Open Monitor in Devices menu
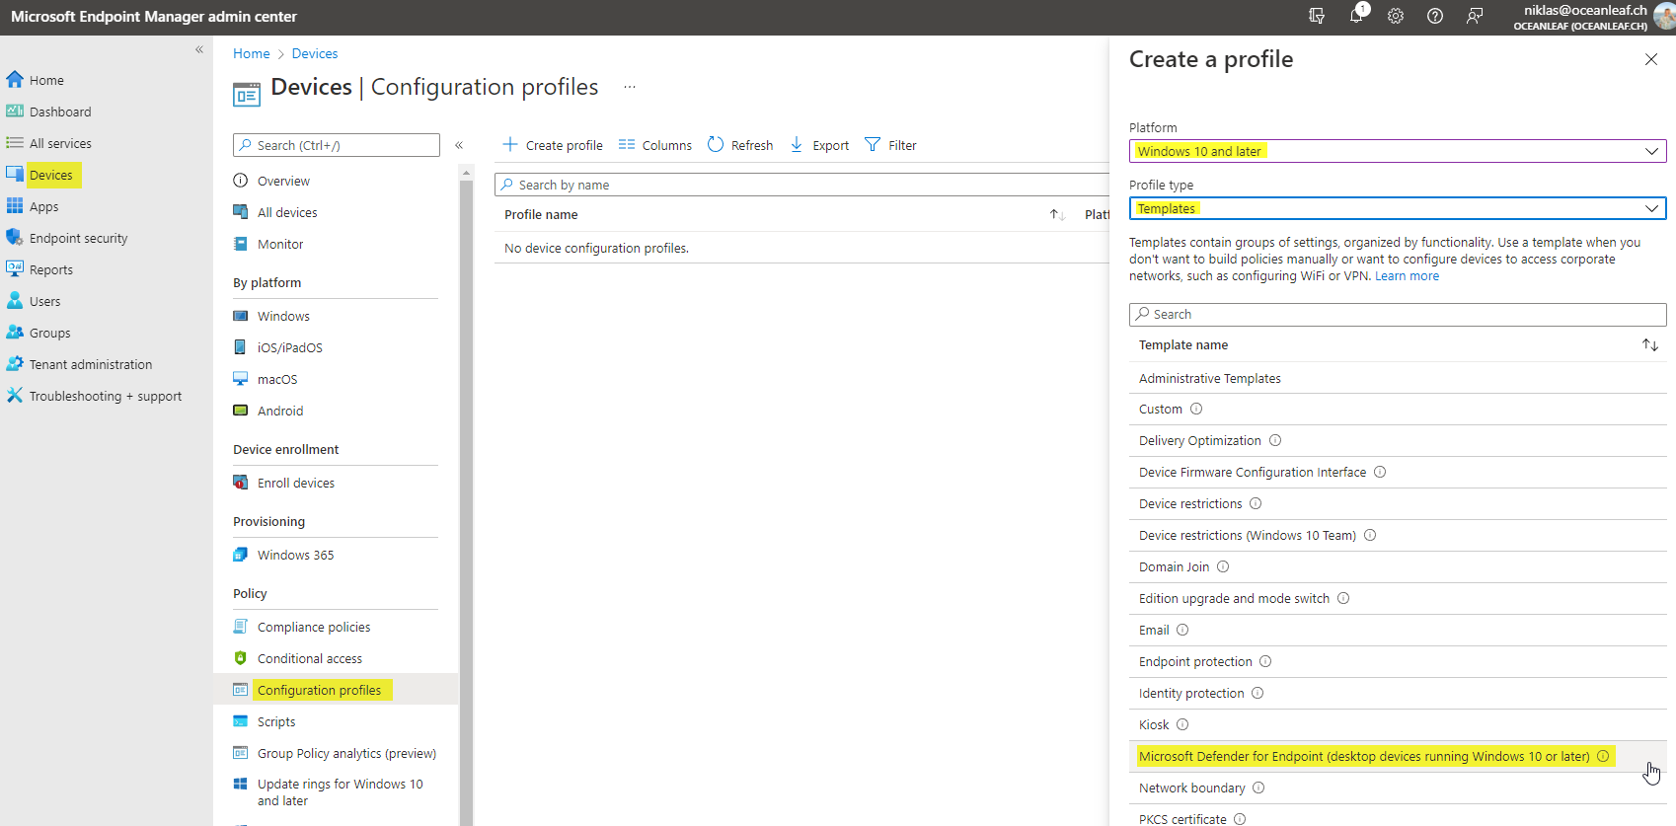 coord(280,244)
